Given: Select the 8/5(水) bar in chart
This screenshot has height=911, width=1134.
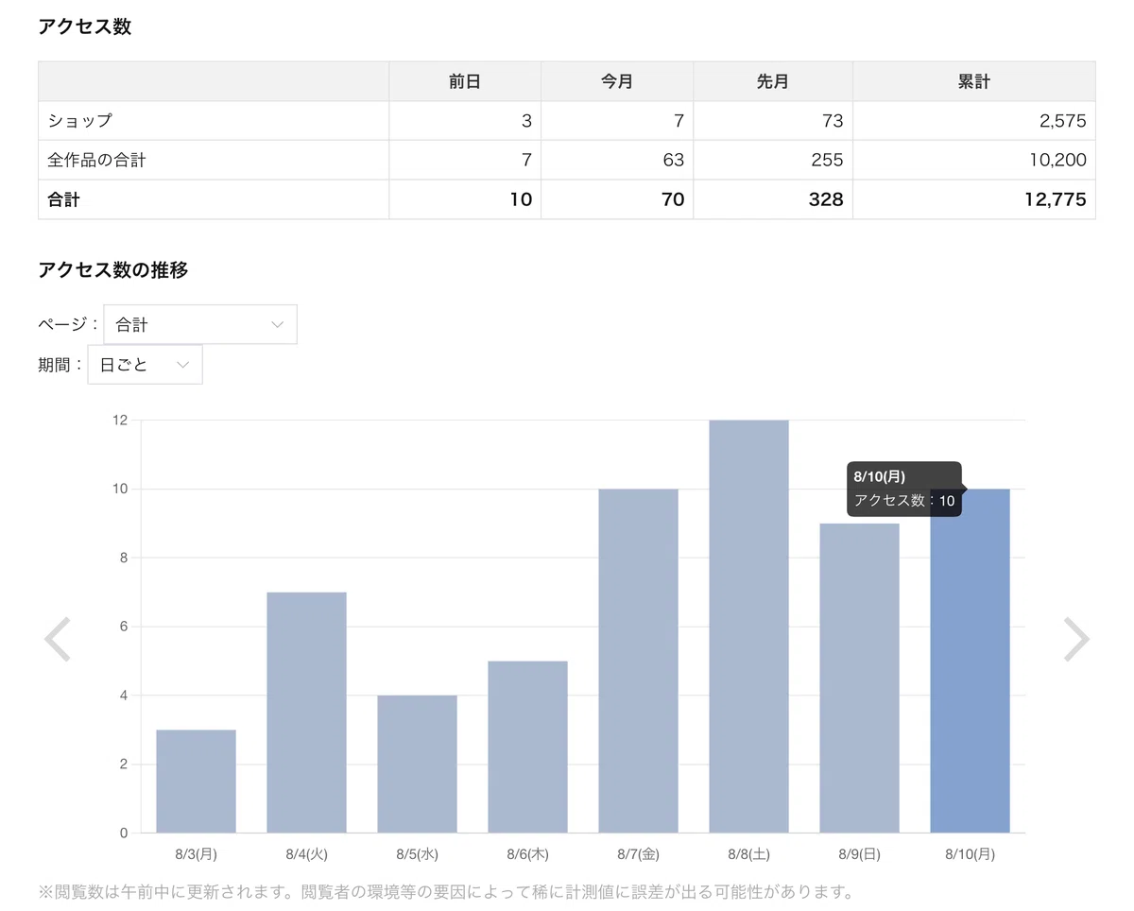Looking at the screenshot, I should [x=417, y=765].
